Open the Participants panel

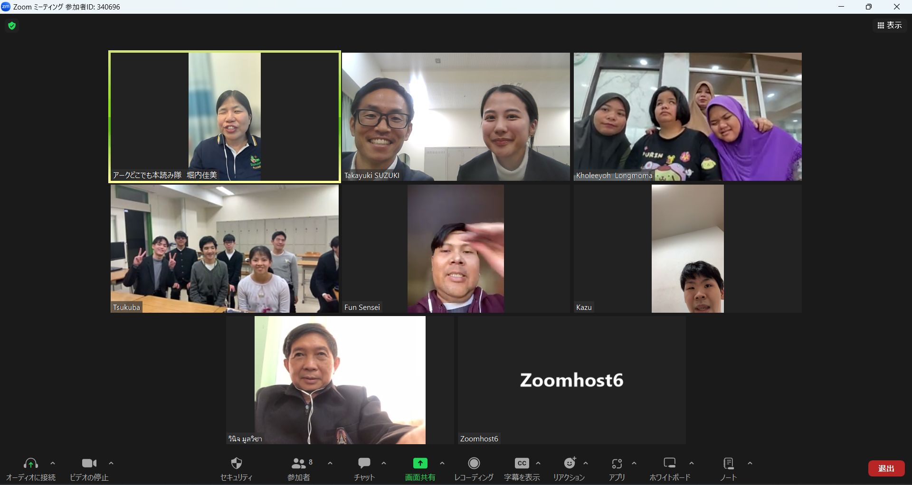[x=299, y=464]
